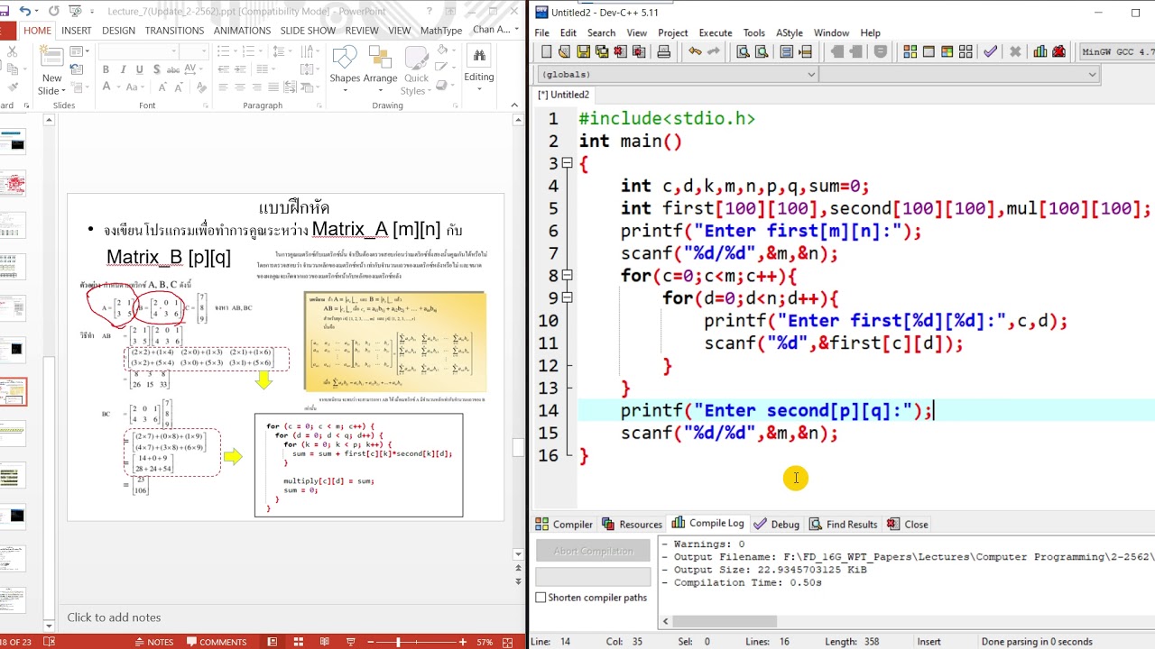Click Syntax Check checkmark icon in Dev-C++
The width and height of the screenshot is (1155, 649).
click(x=991, y=52)
